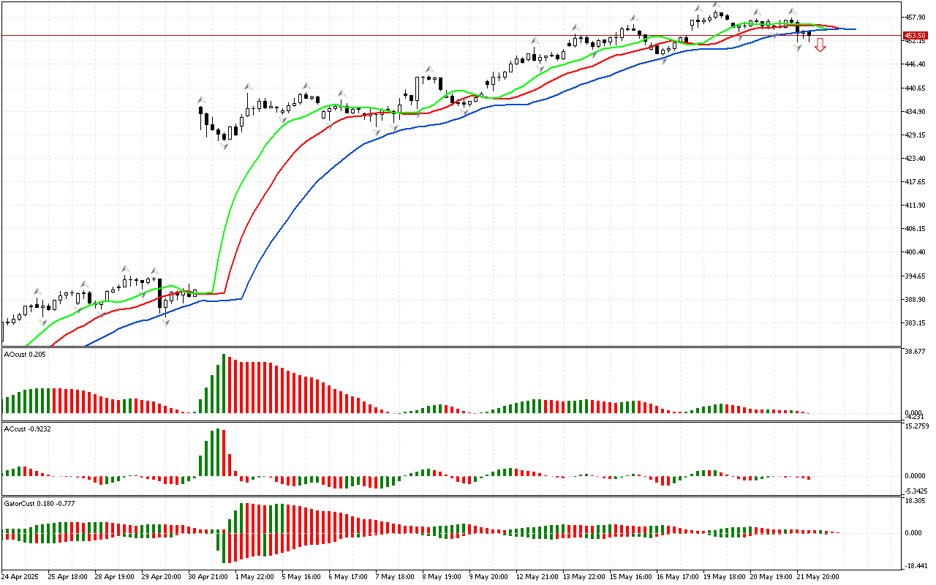Select the red 453.50 current price tag
The width and height of the screenshot is (936, 585).
coord(914,35)
